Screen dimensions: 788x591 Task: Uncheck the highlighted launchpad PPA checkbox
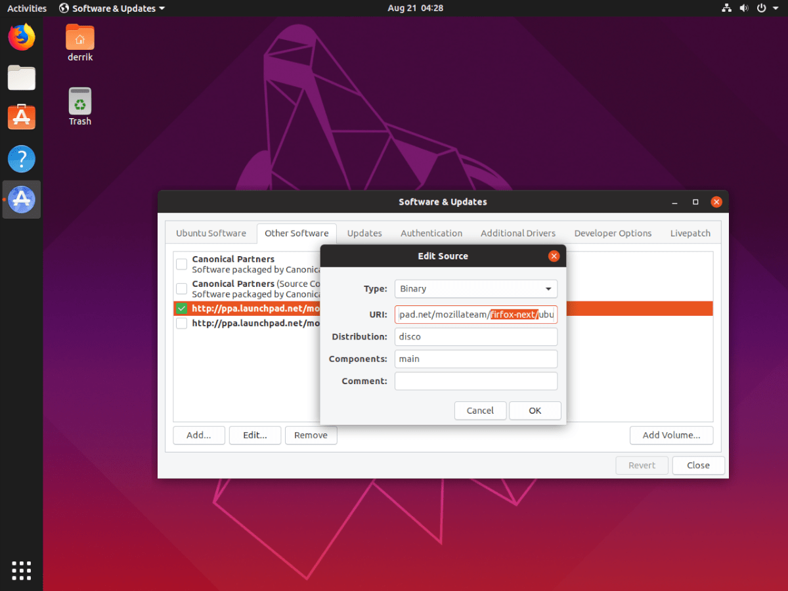(x=181, y=308)
